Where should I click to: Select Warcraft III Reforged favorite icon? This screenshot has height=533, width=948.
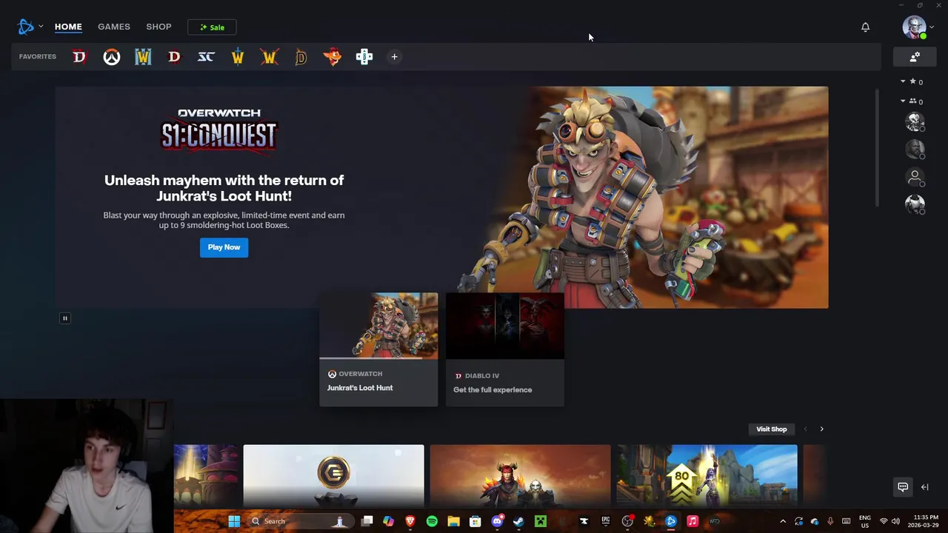pyautogui.click(x=143, y=57)
